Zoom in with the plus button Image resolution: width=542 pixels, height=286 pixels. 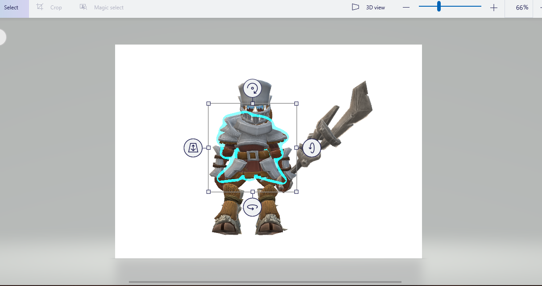click(x=493, y=8)
